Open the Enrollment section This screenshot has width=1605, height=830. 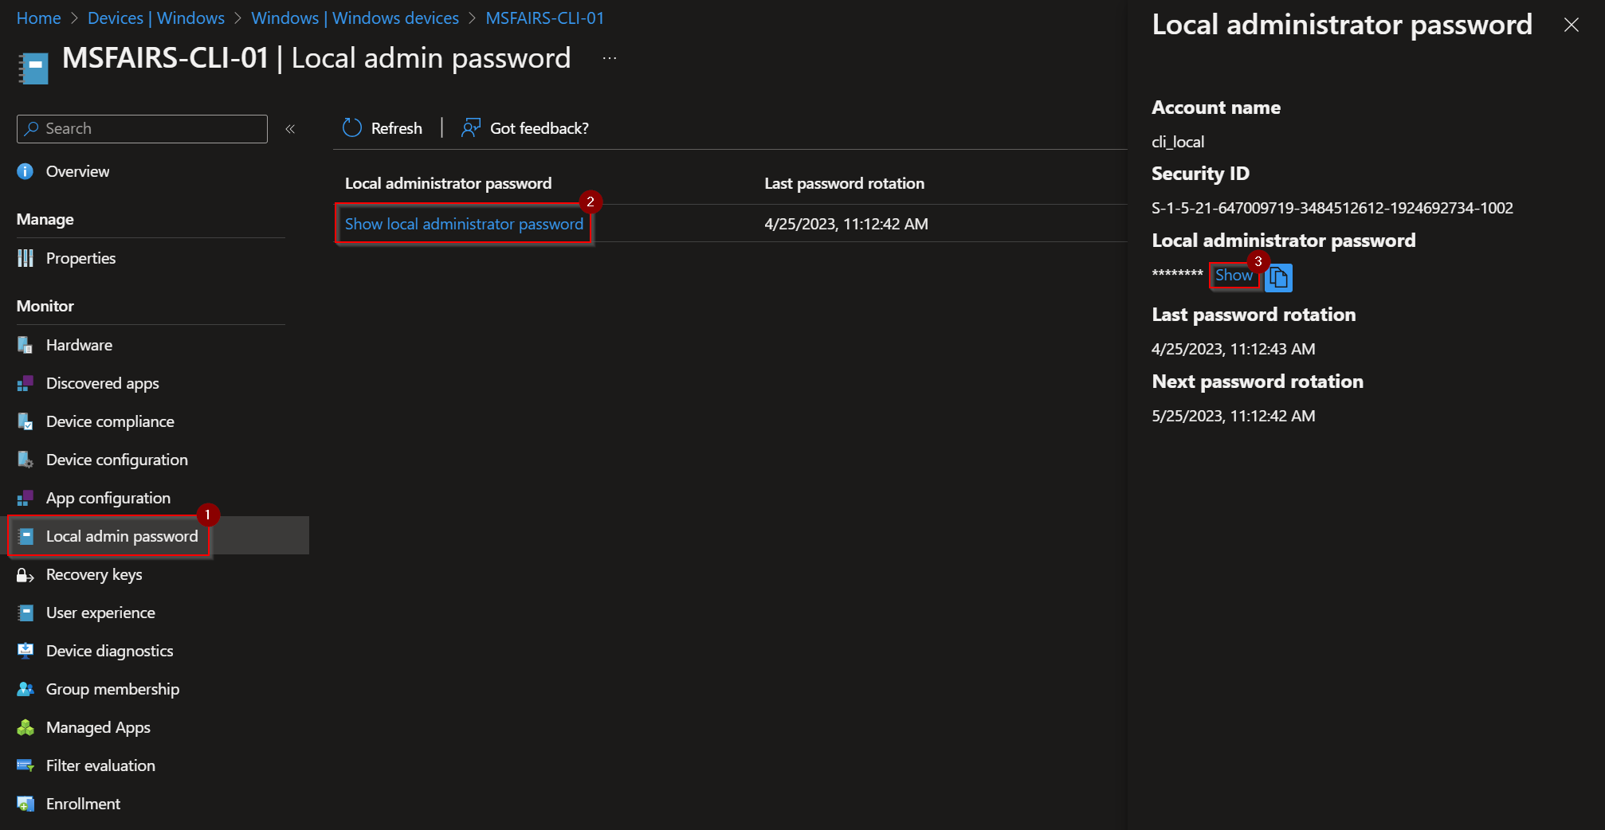tap(83, 804)
